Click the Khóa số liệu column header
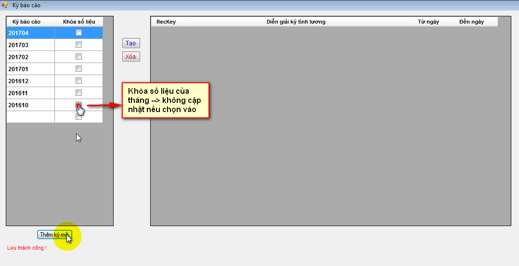519x266 pixels. (x=79, y=22)
